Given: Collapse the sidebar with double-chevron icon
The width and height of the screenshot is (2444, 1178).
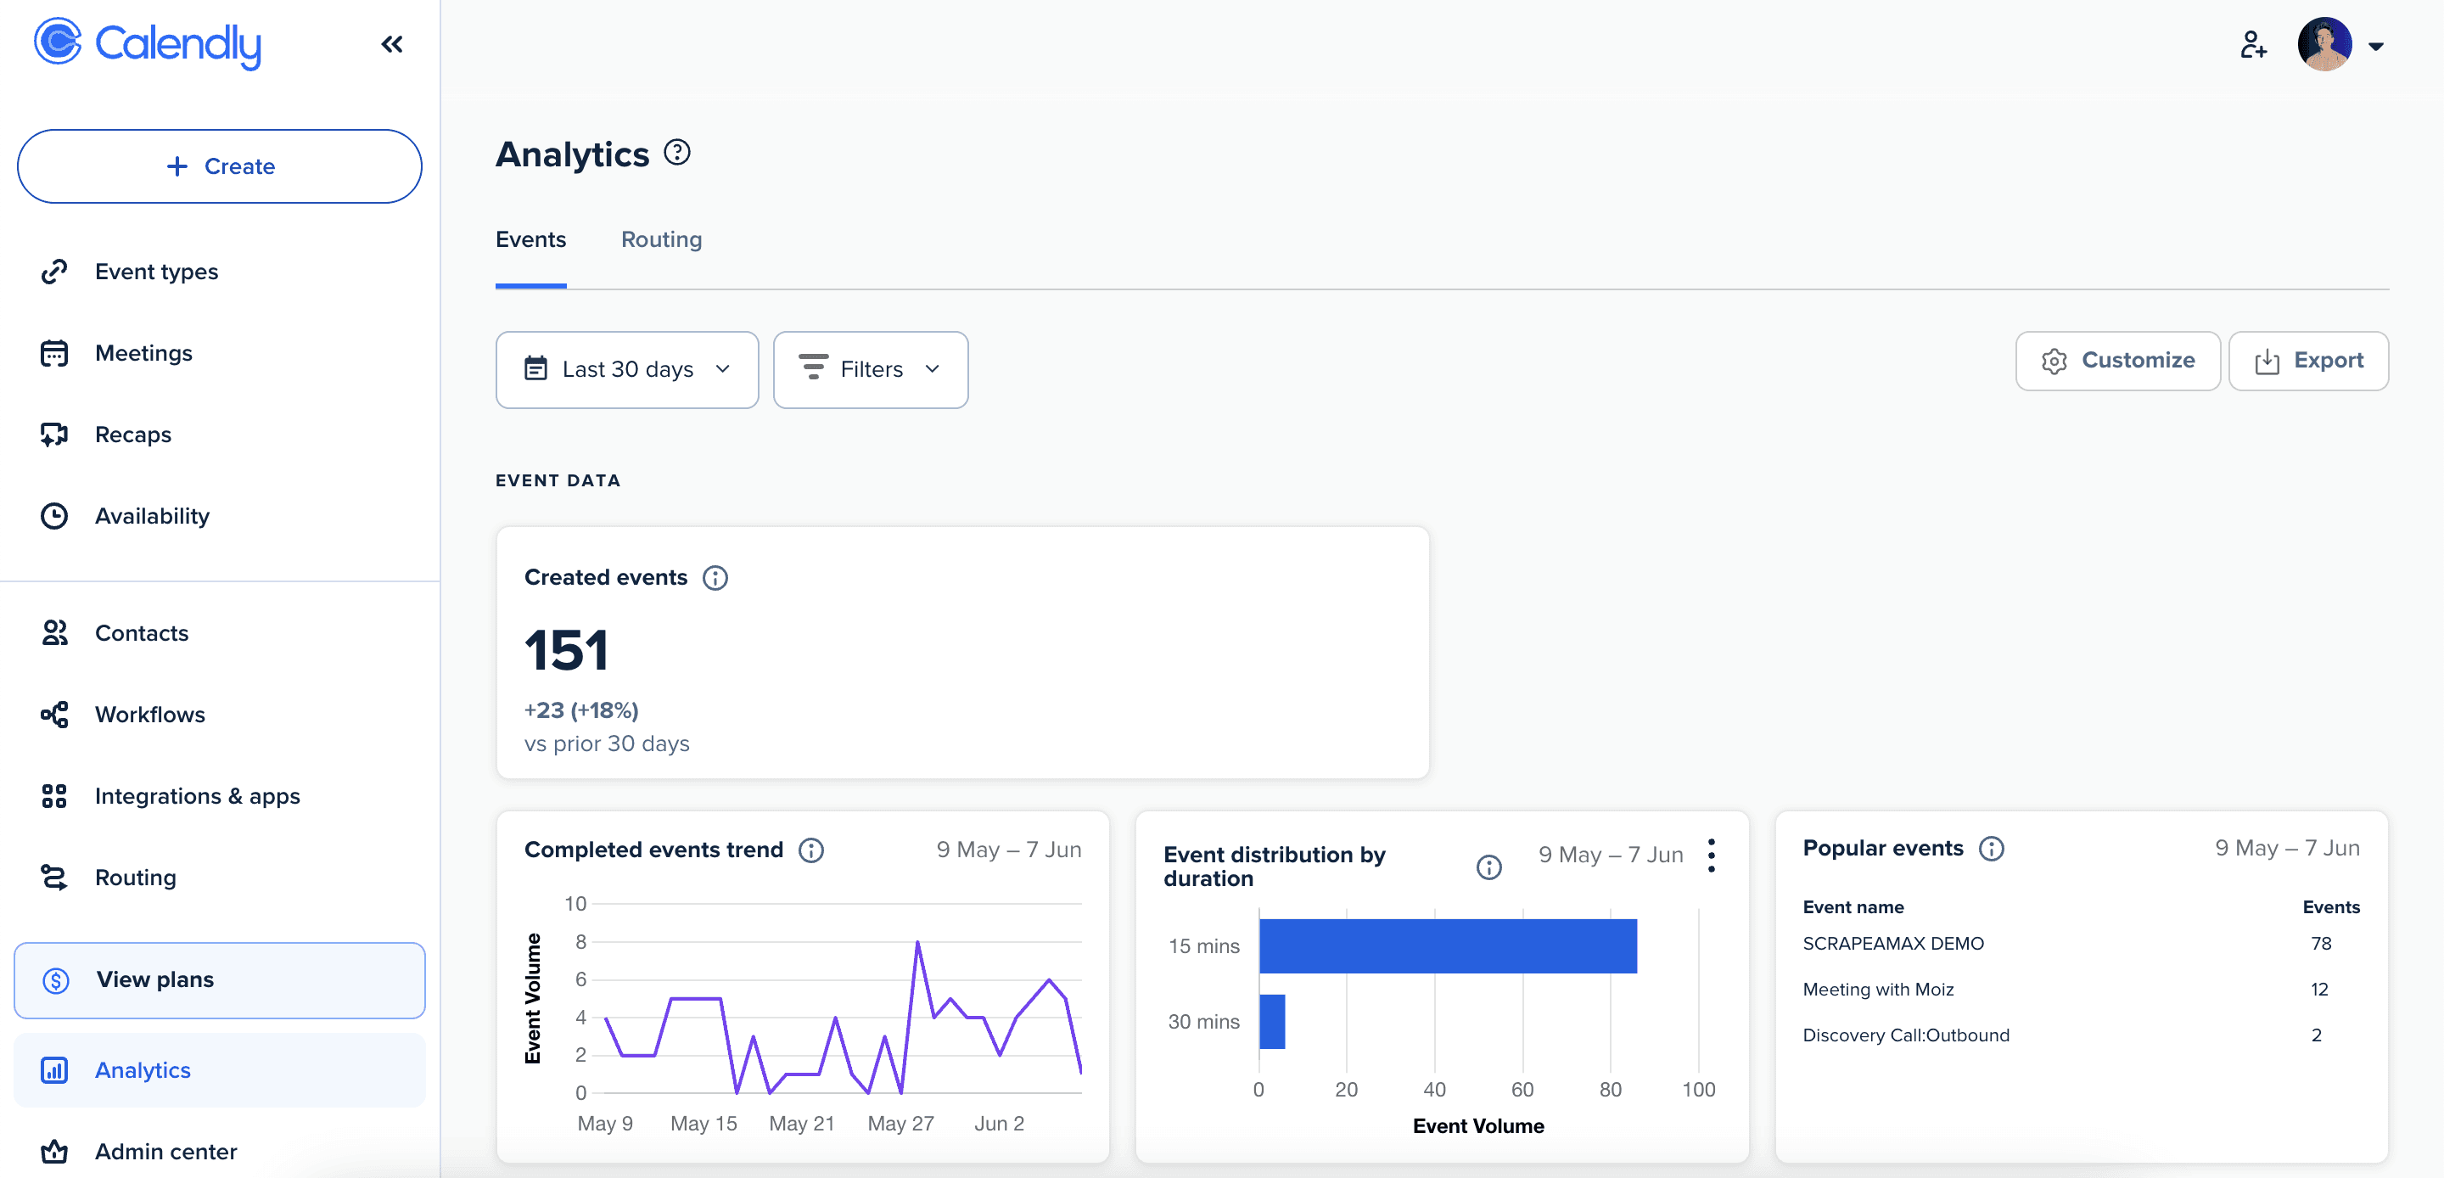Looking at the screenshot, I should [x=392, y=43].
